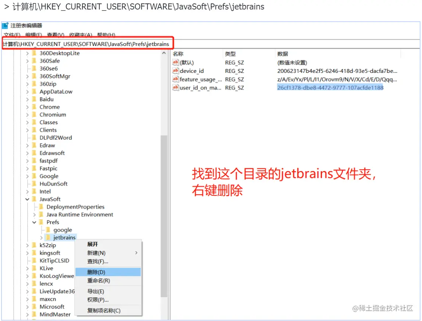
Task: Click the user_id_on_ma string value icon
Action: pyautogui.click(x=175, y=88)
